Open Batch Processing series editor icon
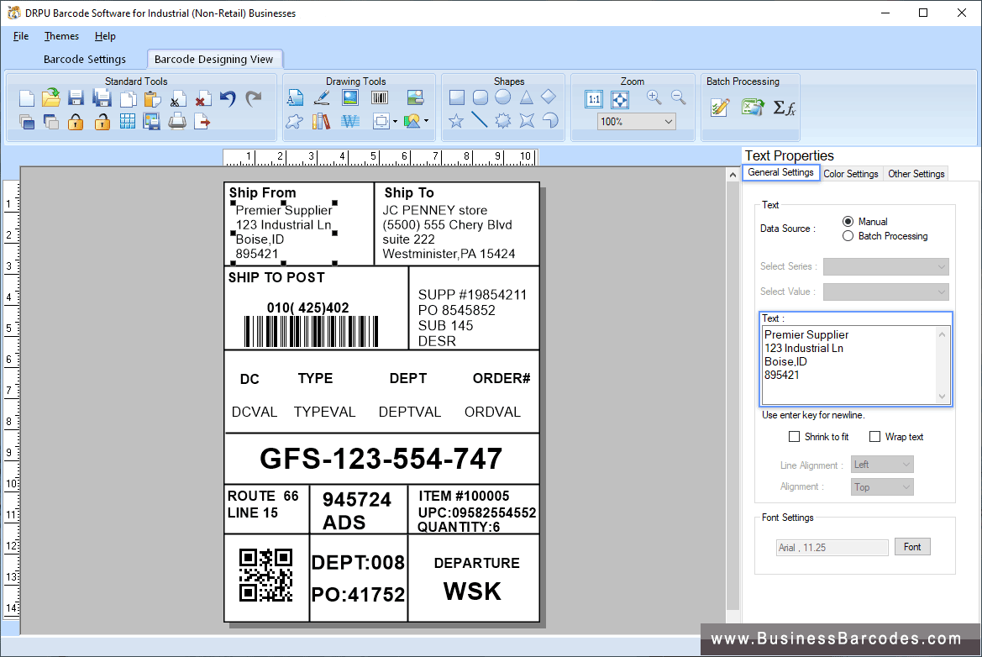 (x=719, y=108)
